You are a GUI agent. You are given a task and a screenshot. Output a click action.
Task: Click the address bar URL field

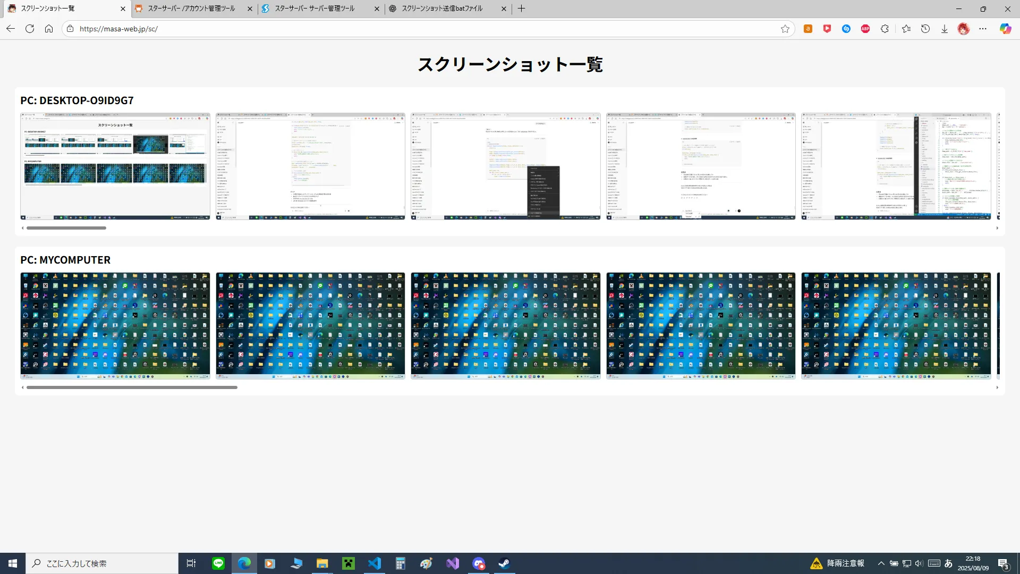click(372, 29)
